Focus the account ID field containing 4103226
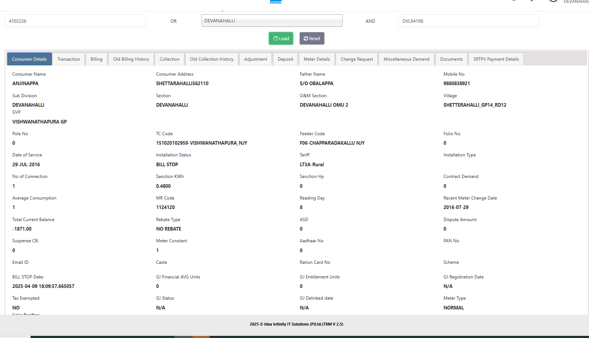Viewport: 589px width, 338px height. 75,21
